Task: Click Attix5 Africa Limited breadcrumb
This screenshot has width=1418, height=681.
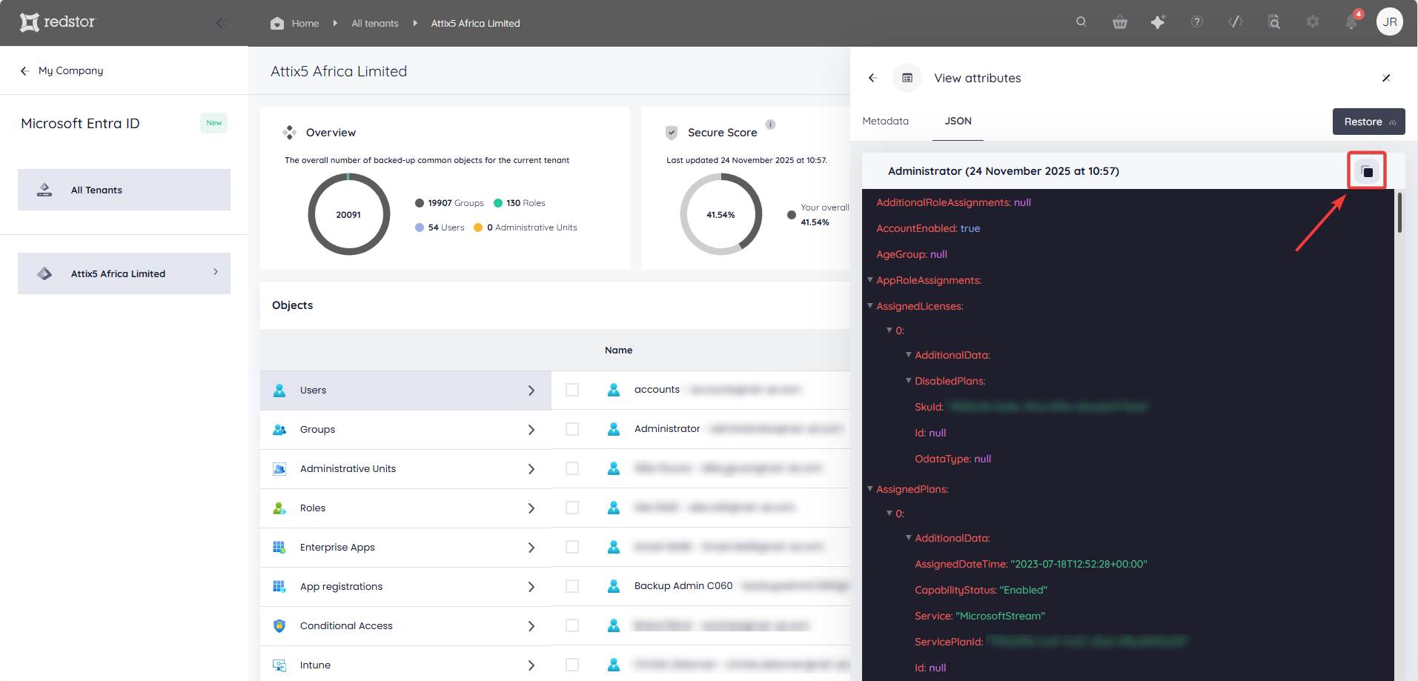Action: point(476,23)
